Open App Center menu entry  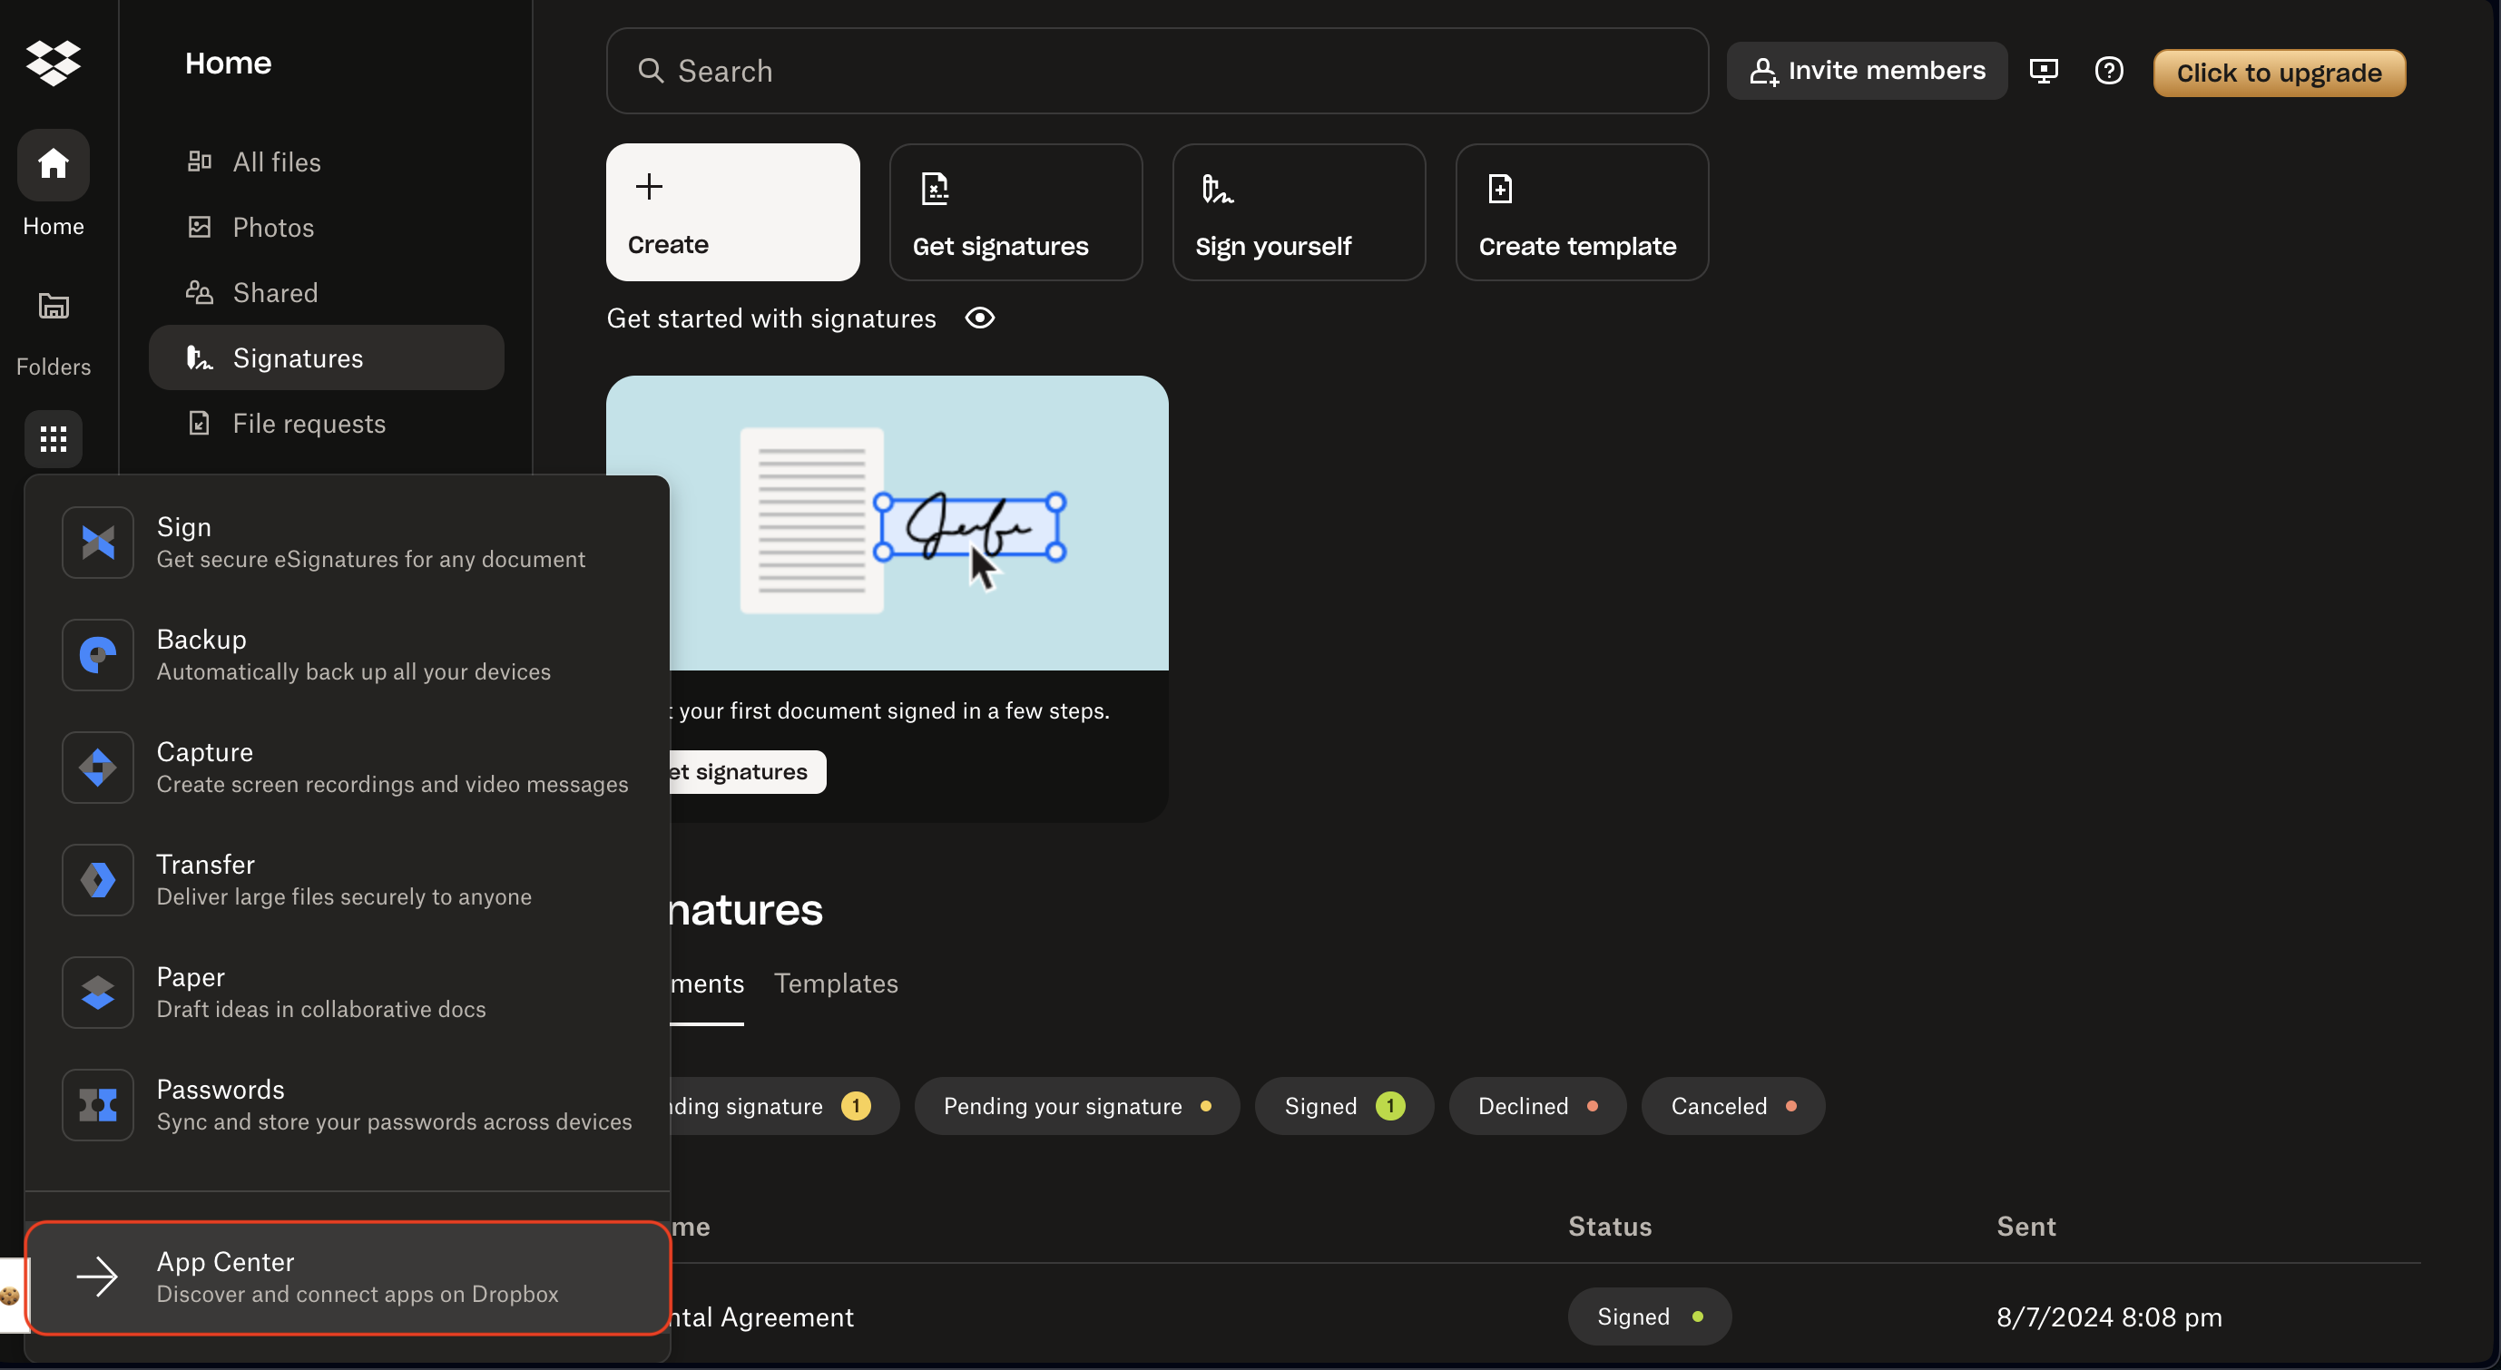pos(348,1277)
